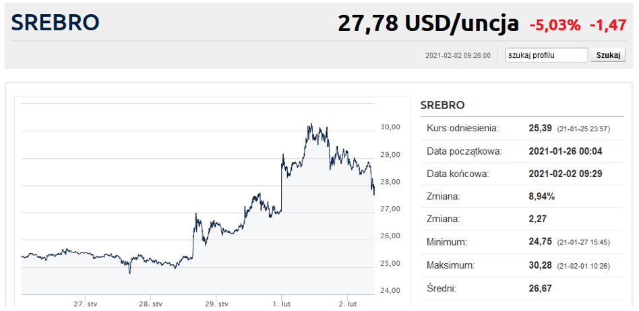Click the 27,78 USD/uncja price
Screen dimensions: 639x311
428,24
